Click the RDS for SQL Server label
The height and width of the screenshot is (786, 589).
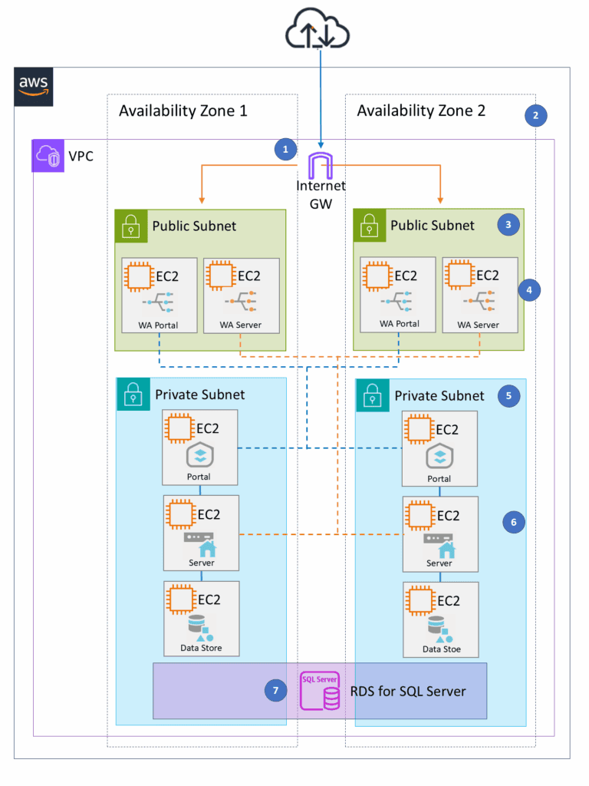407,691
